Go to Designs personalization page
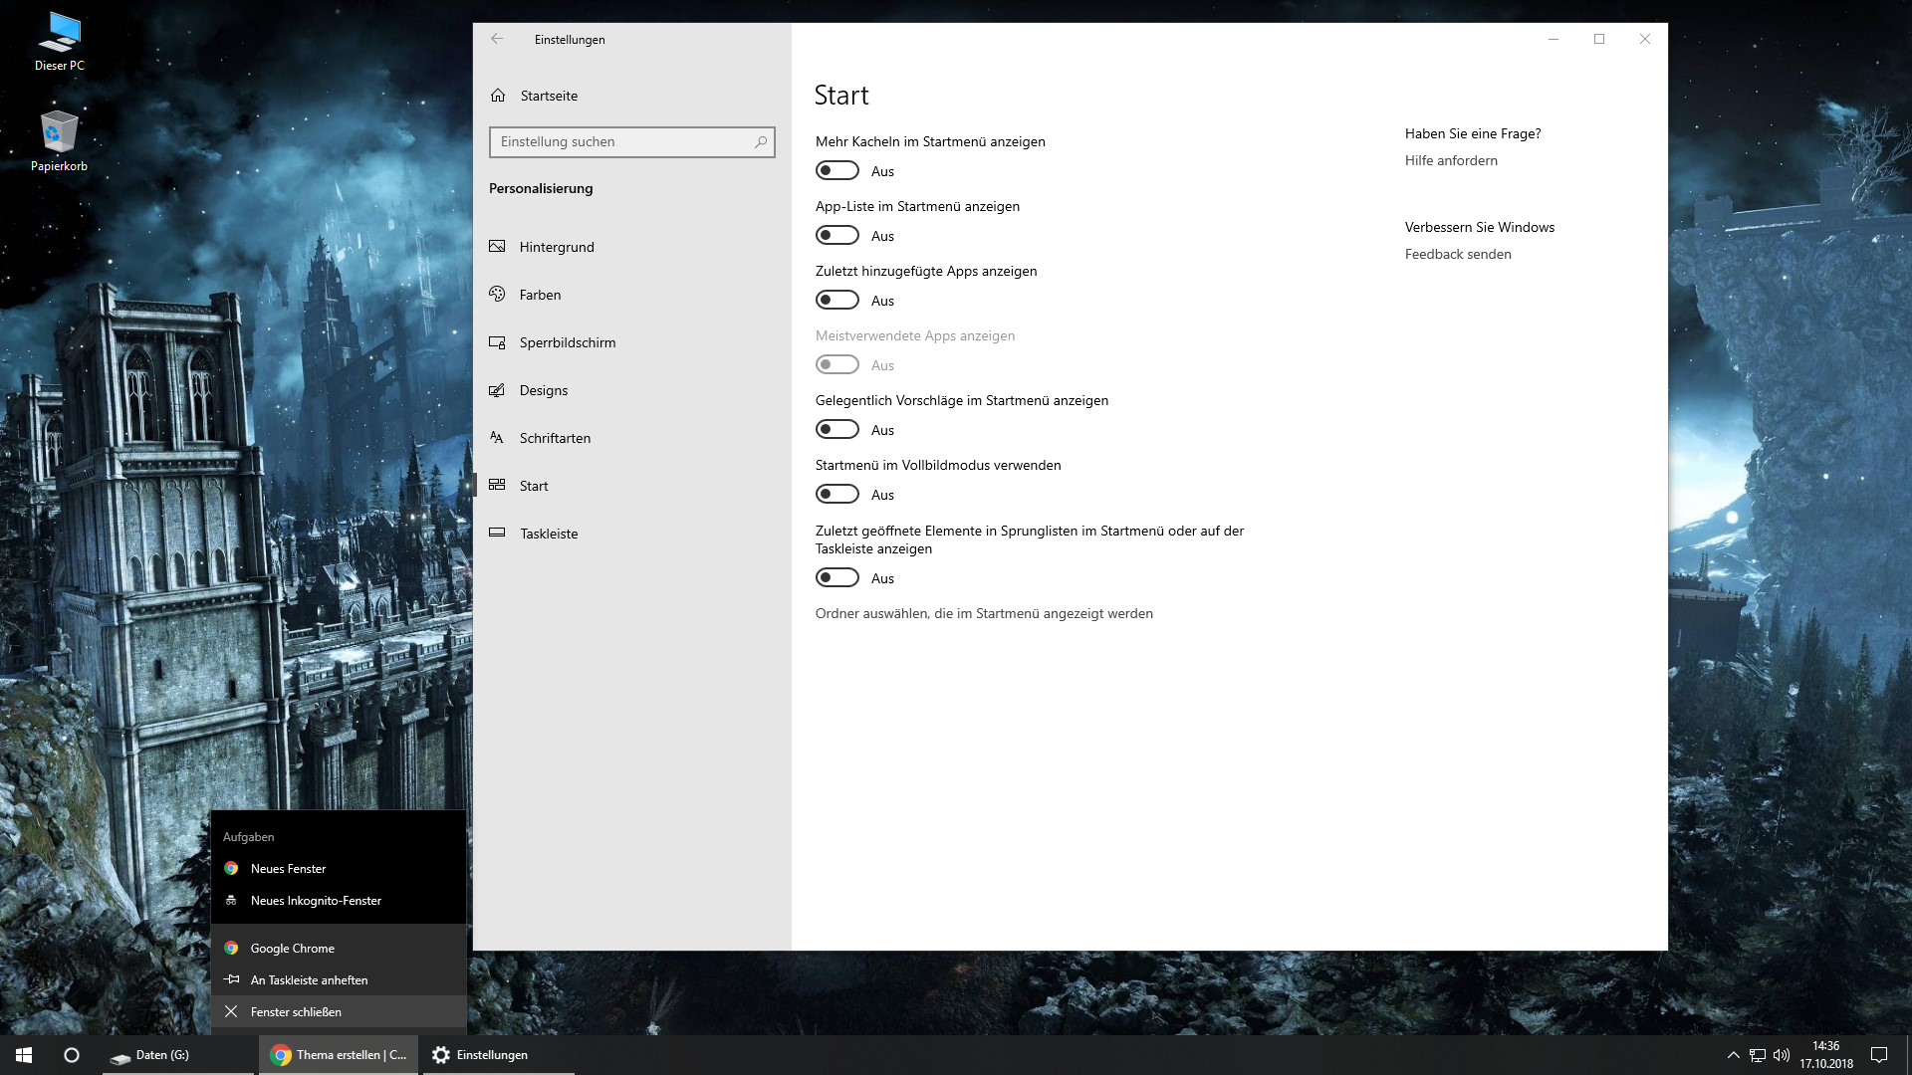This screenshot has height=1075, width=1912. click(x=543, y=390)
